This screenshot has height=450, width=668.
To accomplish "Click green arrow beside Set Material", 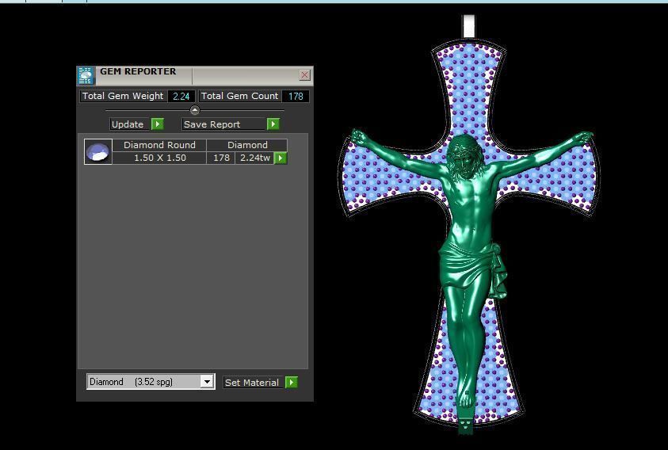I will tap(292, 382).
